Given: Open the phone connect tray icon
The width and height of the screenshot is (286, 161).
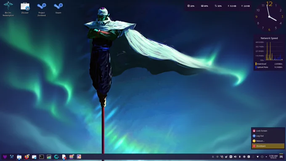Looking at the screenshot, I should pyautogui.click(x=222, y=157).
